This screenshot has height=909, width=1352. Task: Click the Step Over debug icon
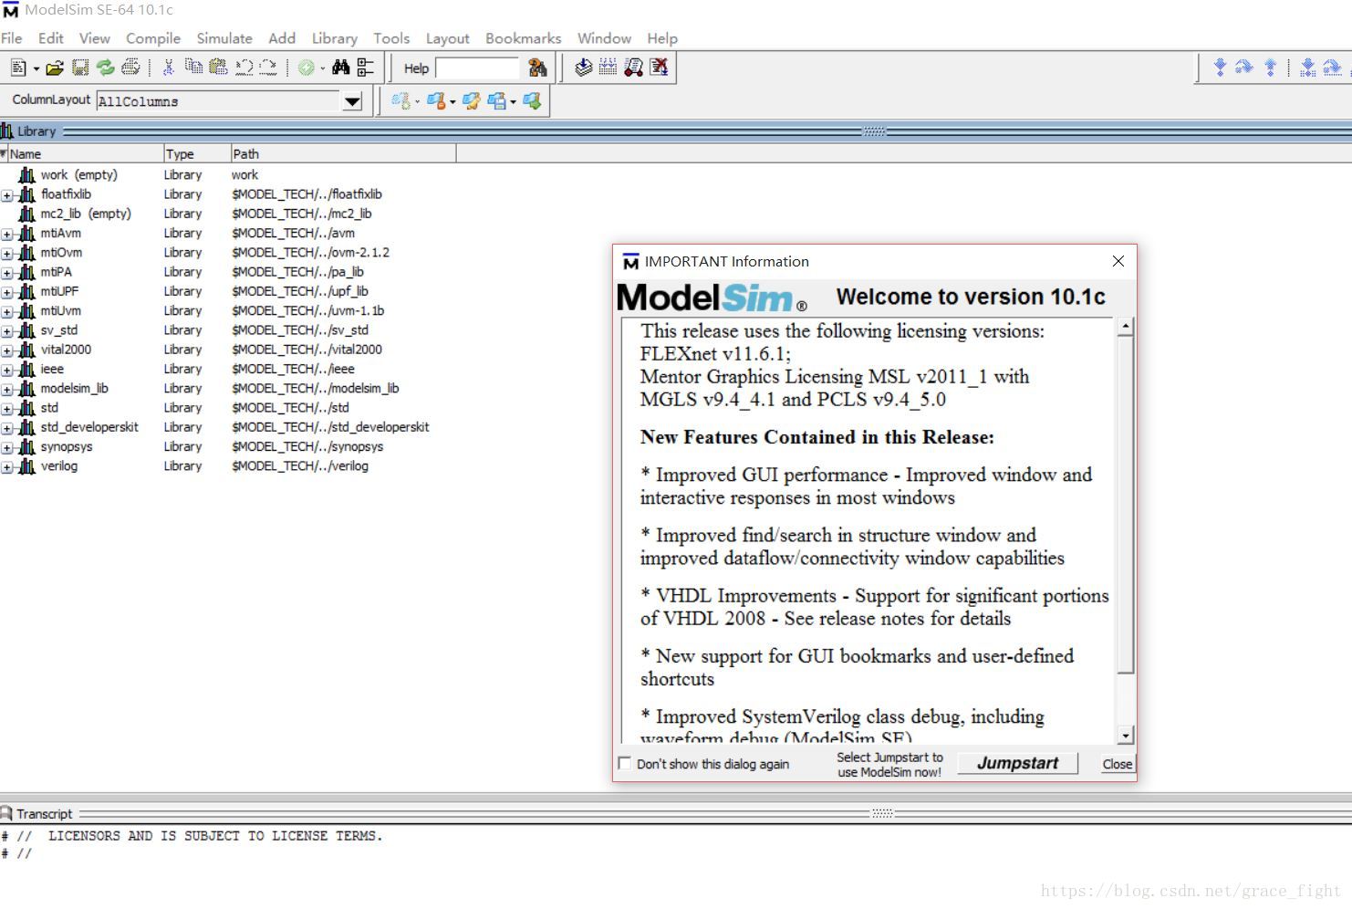[1244, 68]
